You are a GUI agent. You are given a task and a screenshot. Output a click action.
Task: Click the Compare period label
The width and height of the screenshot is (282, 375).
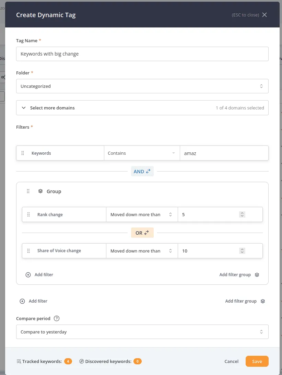[x=33, y=318]
